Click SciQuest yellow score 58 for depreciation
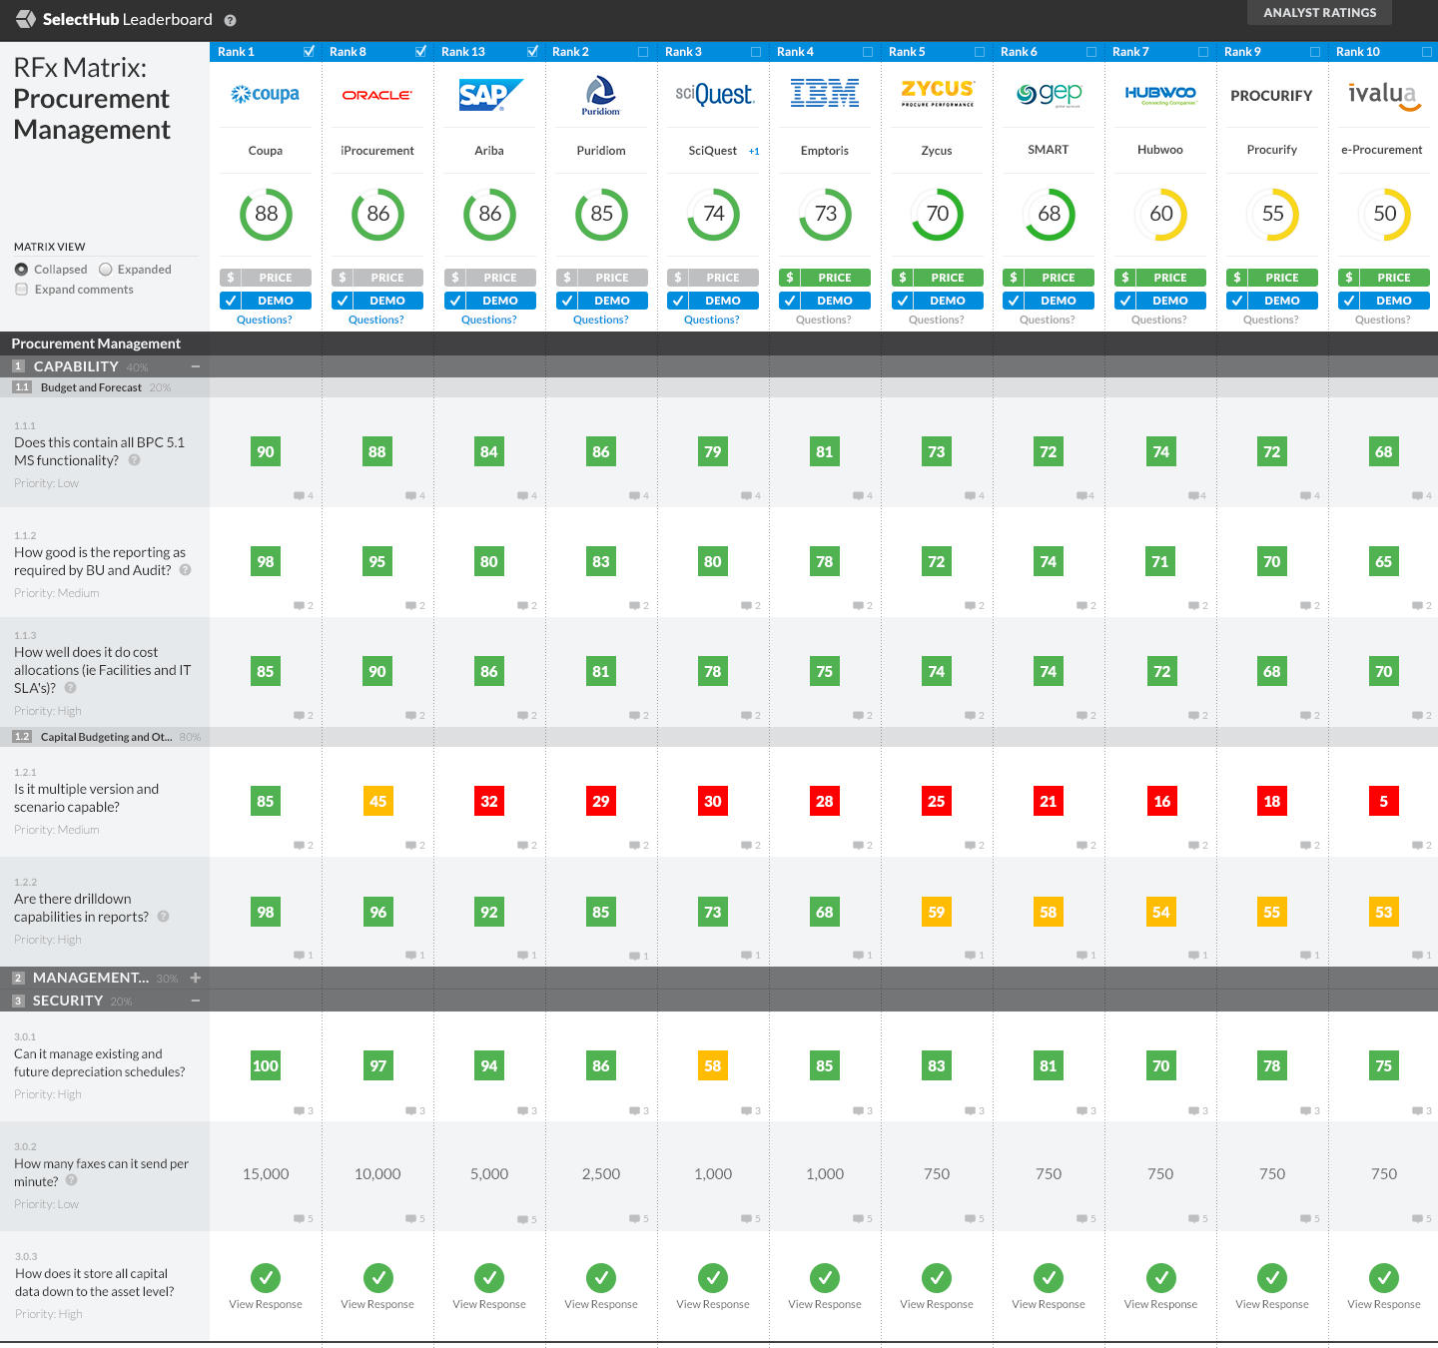The width and height of the screenshot is (1438, 1348). pyautogui.click(x=713, y=1066)
